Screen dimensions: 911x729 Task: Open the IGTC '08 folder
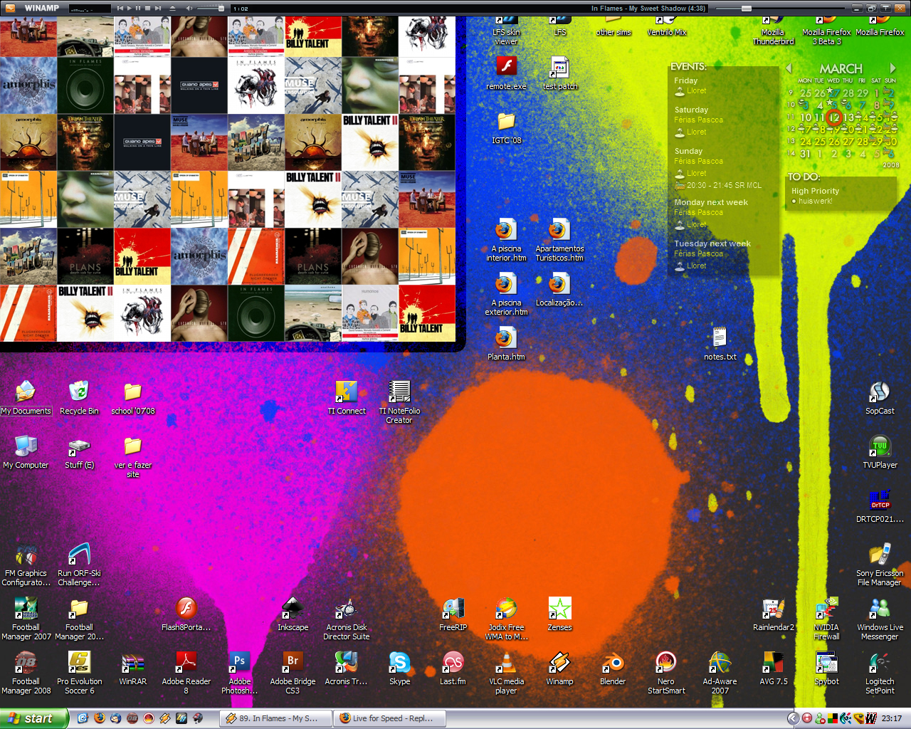pos(506,127)
